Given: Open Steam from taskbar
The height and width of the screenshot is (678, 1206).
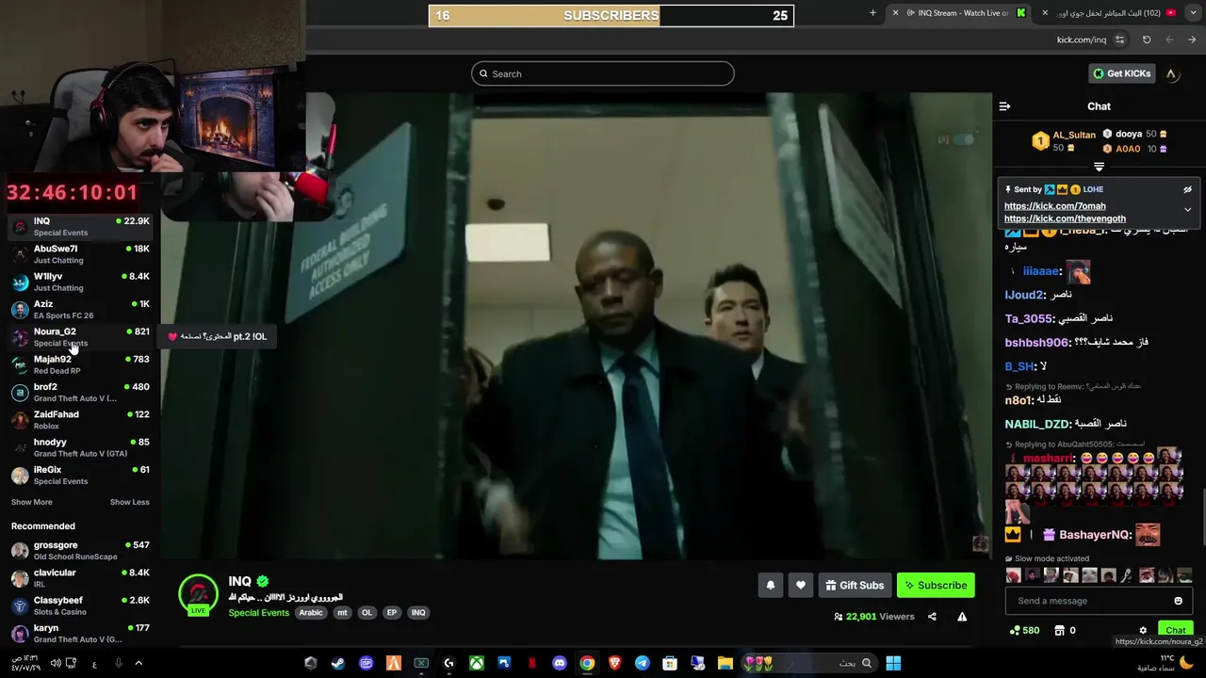Looking at the screenshot, I should [x=338, y=663].
